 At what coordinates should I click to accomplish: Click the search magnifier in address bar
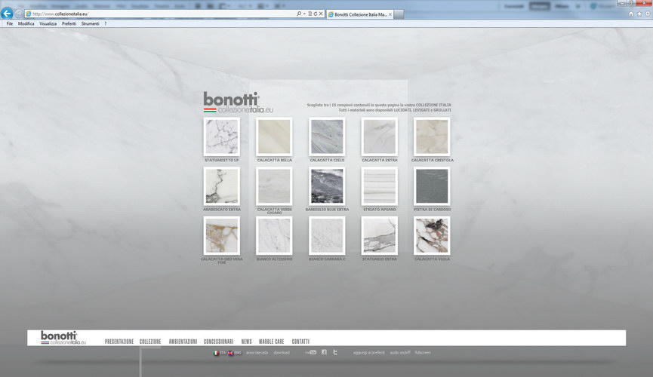point(299,14)
